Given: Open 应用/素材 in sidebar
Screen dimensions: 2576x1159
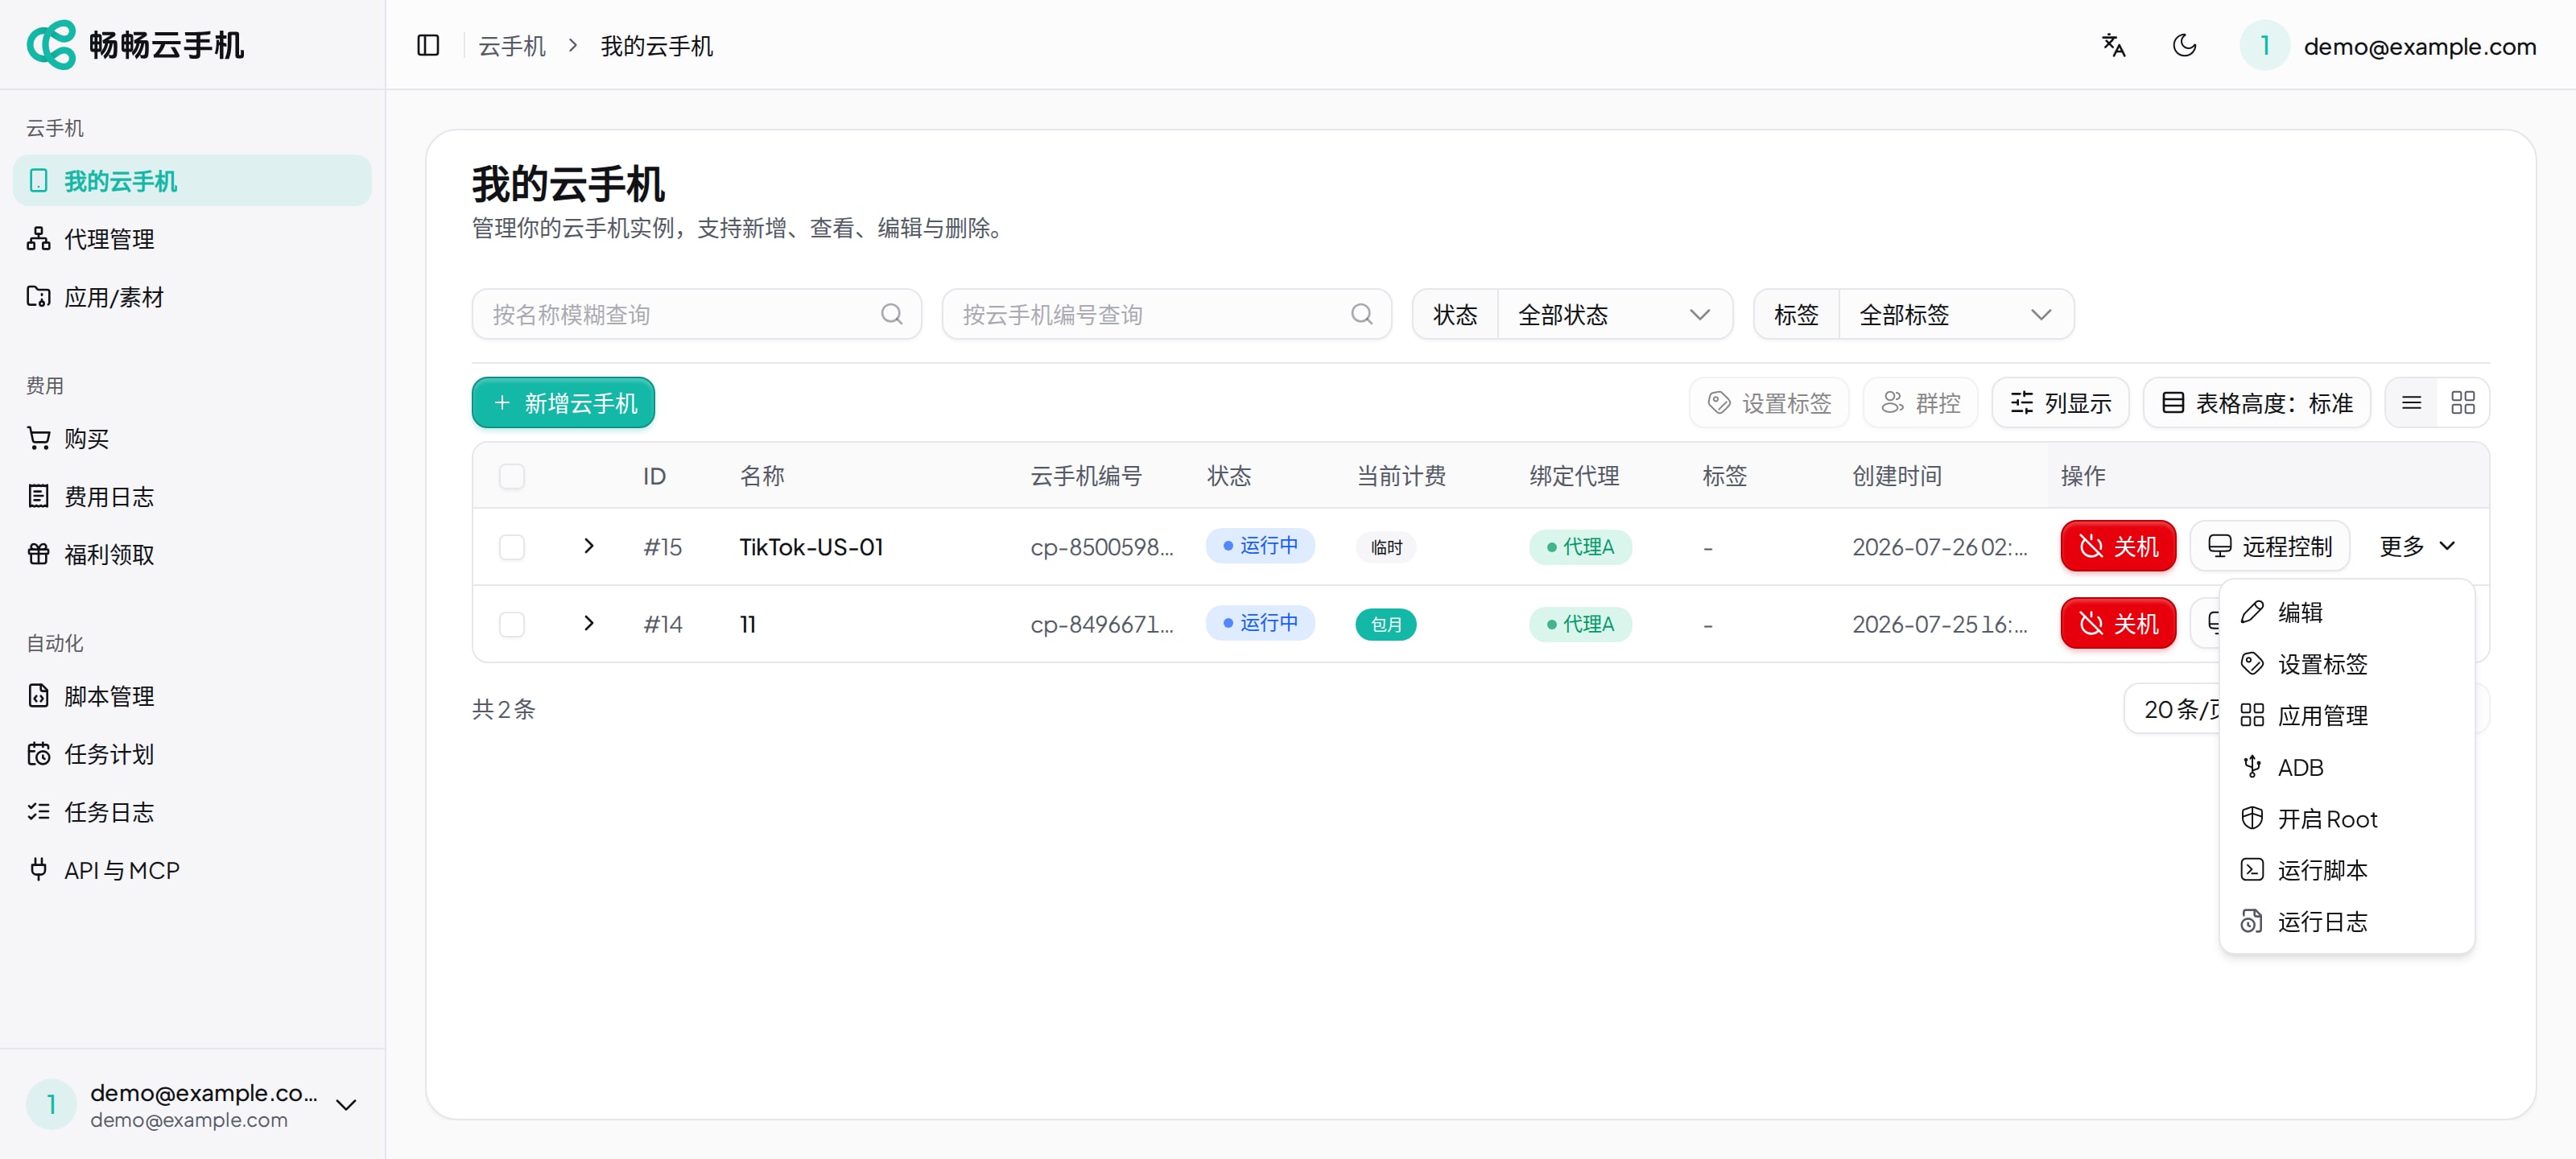Looking at the screenshot, I should [x=192, y=297].
